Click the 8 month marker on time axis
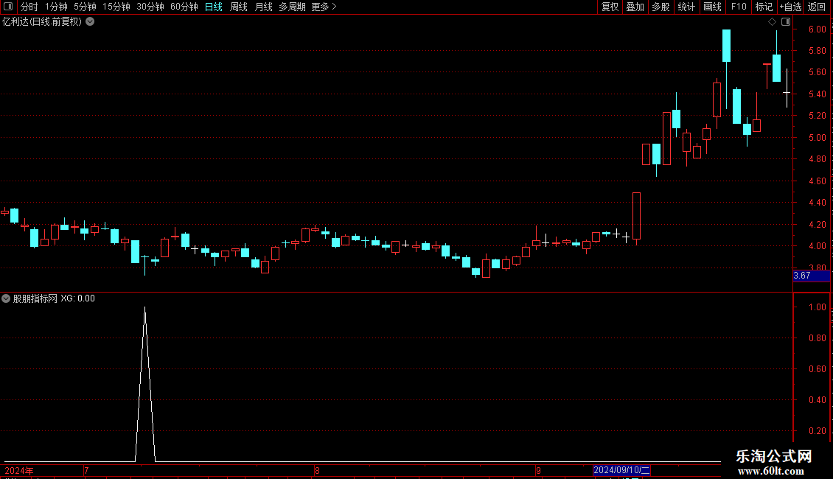Screen dimensions: 833x479 [317, 470]
